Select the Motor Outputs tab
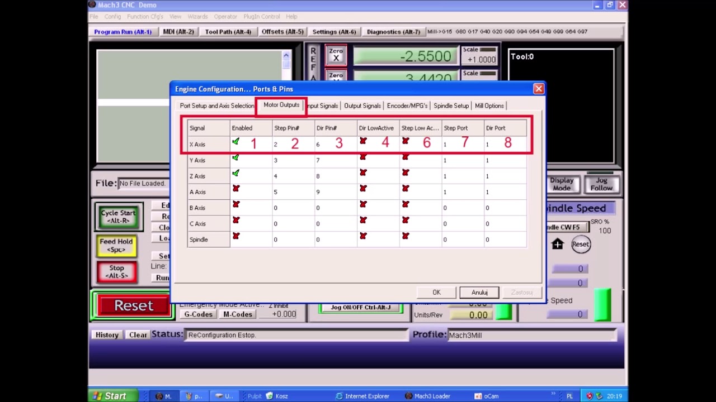 pos(281,105)
